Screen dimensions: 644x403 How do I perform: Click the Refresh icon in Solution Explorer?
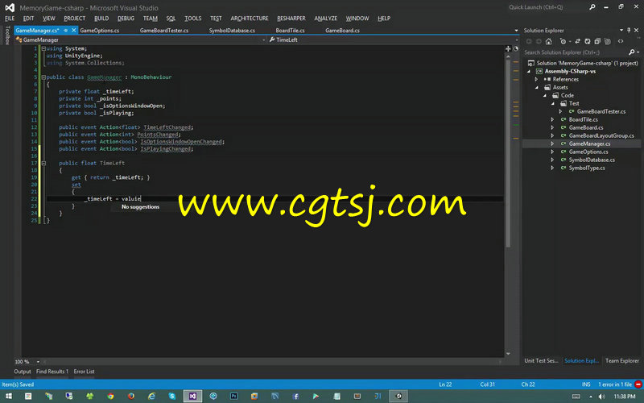coord(588,41)
